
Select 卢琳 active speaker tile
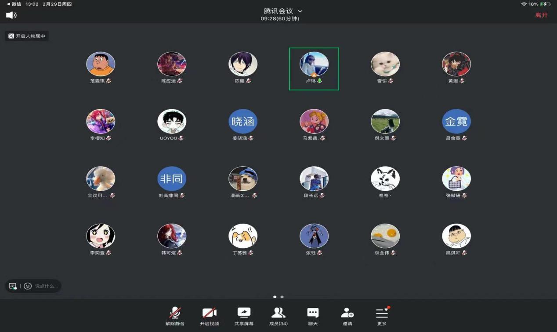pos(314,68)
